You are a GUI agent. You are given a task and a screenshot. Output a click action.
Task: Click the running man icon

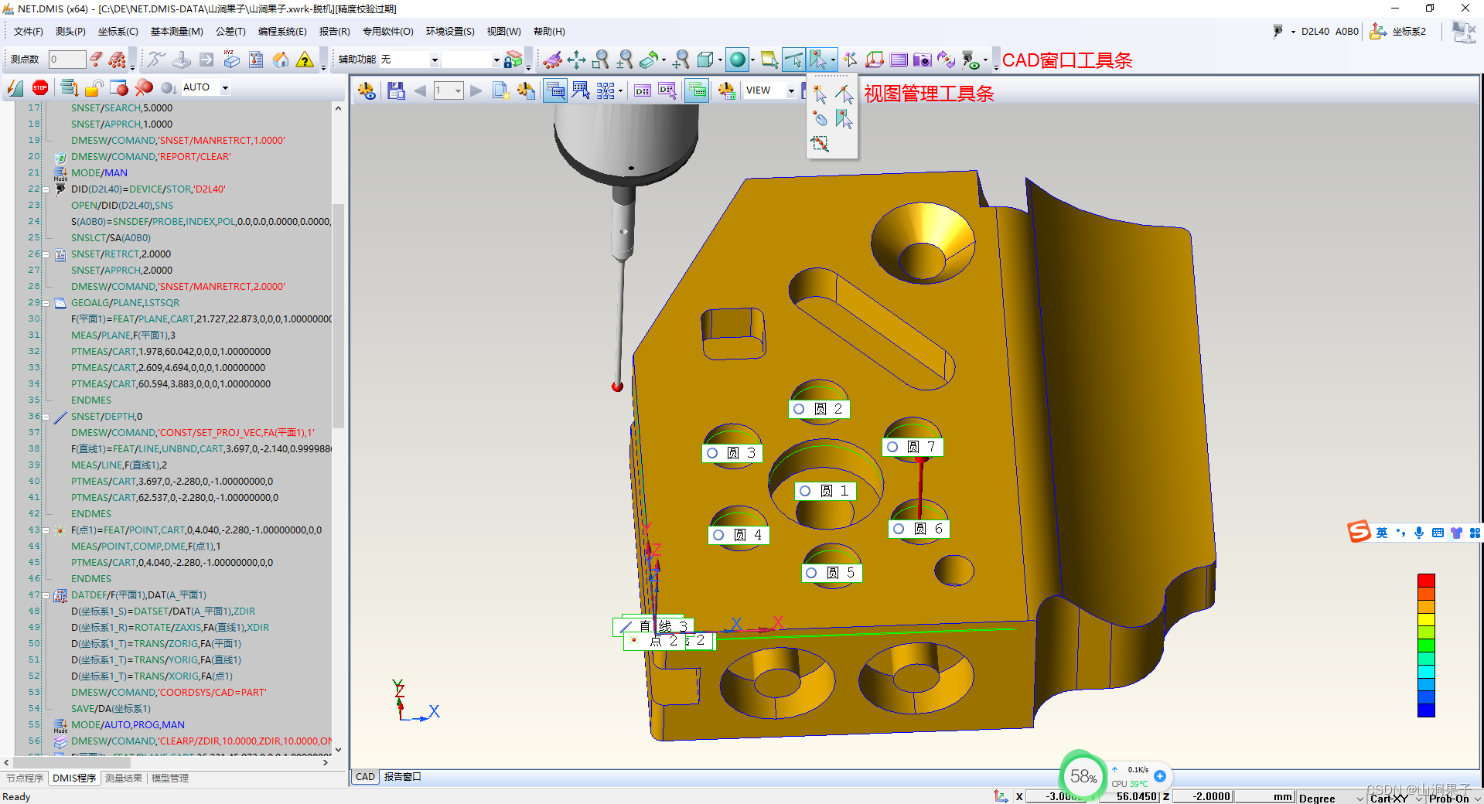tap(157, 60)
